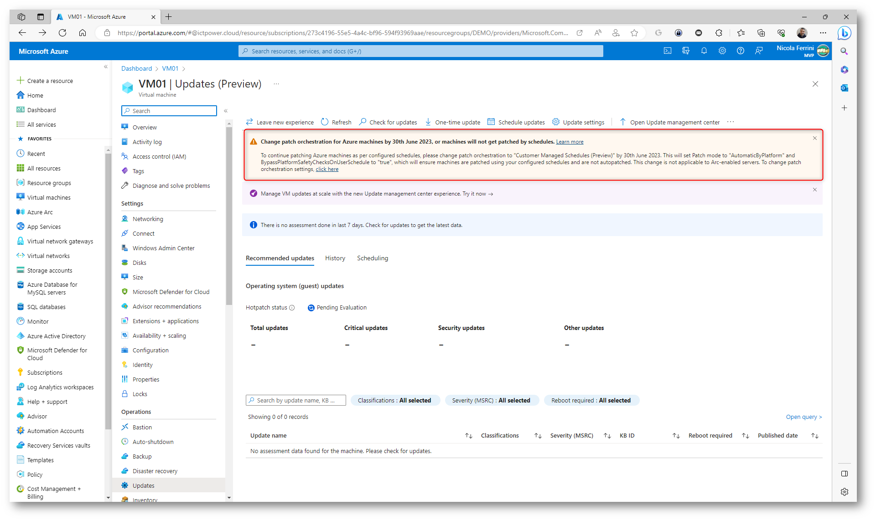Click the global Azure search box

point(420,51)
